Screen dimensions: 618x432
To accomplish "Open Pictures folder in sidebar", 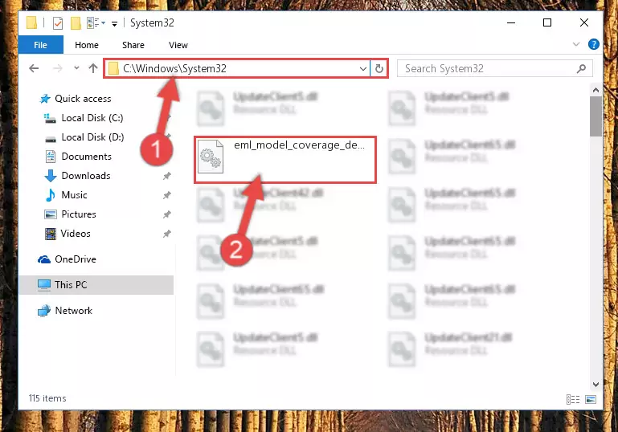I will (x=79, y=214).
